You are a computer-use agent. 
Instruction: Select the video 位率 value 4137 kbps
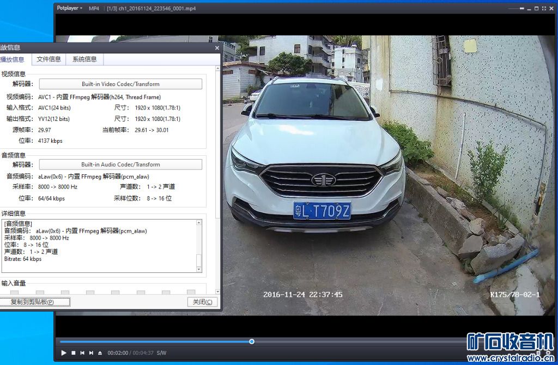(x=50, y=141)
